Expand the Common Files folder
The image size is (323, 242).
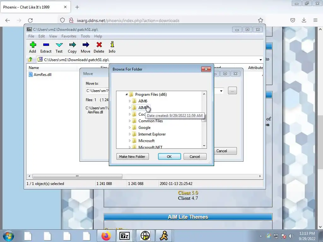(130, 121)
